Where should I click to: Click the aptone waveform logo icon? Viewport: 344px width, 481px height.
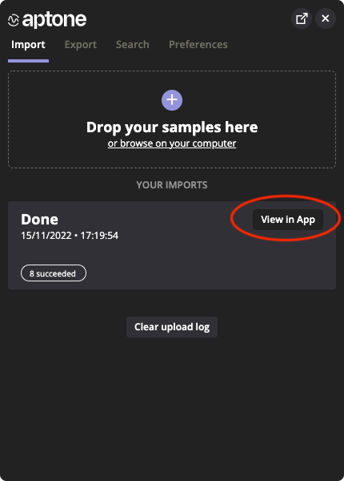coord(14,20)
